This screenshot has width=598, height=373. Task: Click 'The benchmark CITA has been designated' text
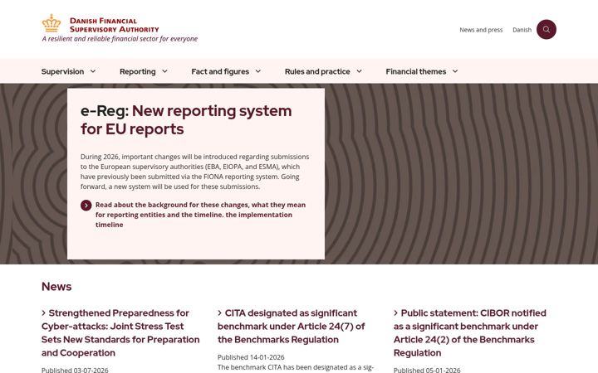point(296,368)
